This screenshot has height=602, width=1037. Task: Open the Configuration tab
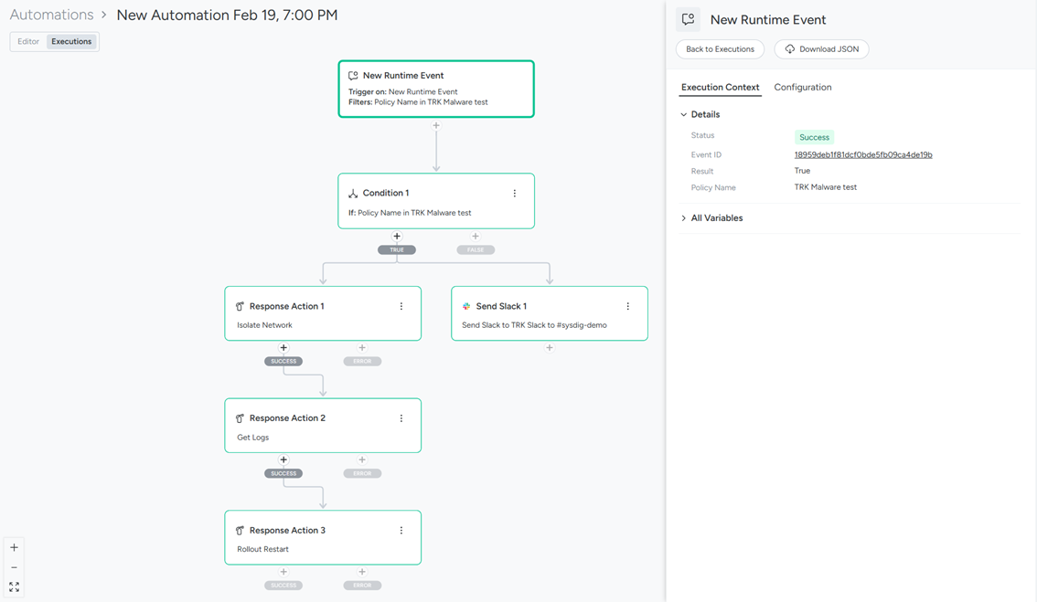tap(803, 88)
